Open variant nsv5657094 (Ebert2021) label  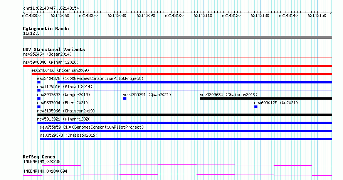[62, 103]
